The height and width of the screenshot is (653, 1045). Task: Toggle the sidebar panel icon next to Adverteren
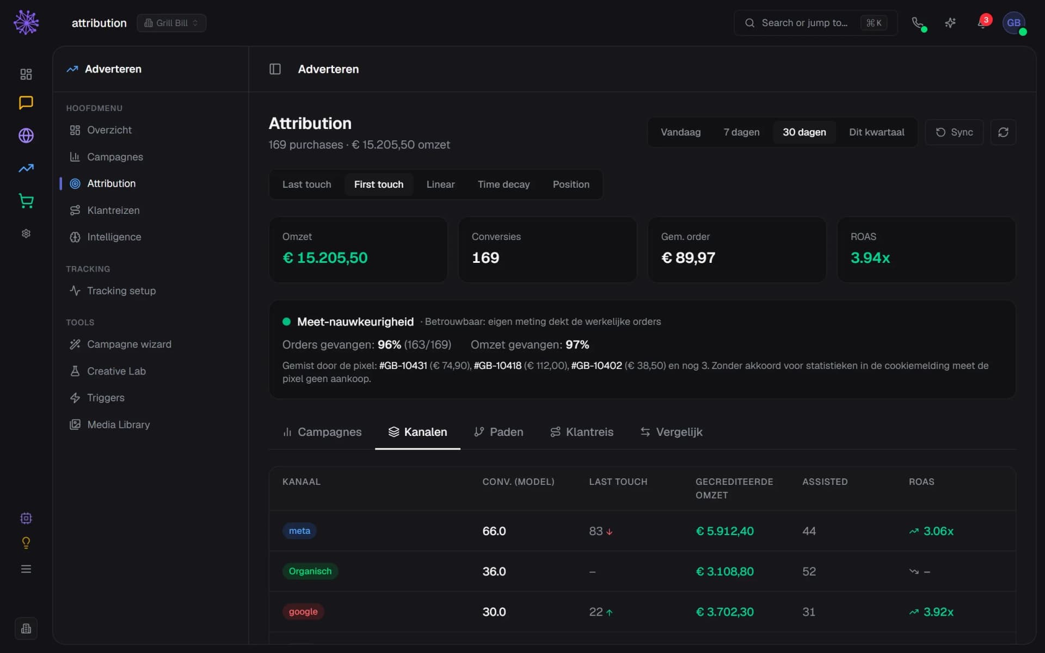click(275, 69)
